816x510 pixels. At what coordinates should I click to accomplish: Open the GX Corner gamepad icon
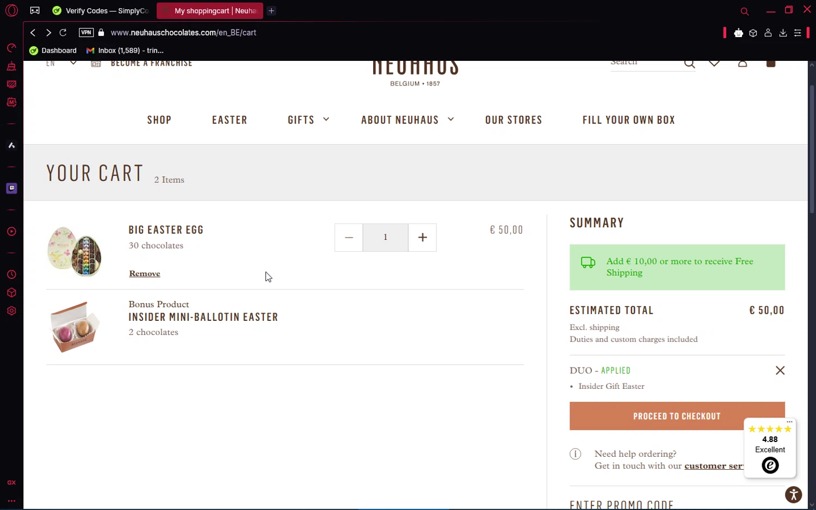tap(35, 10)
